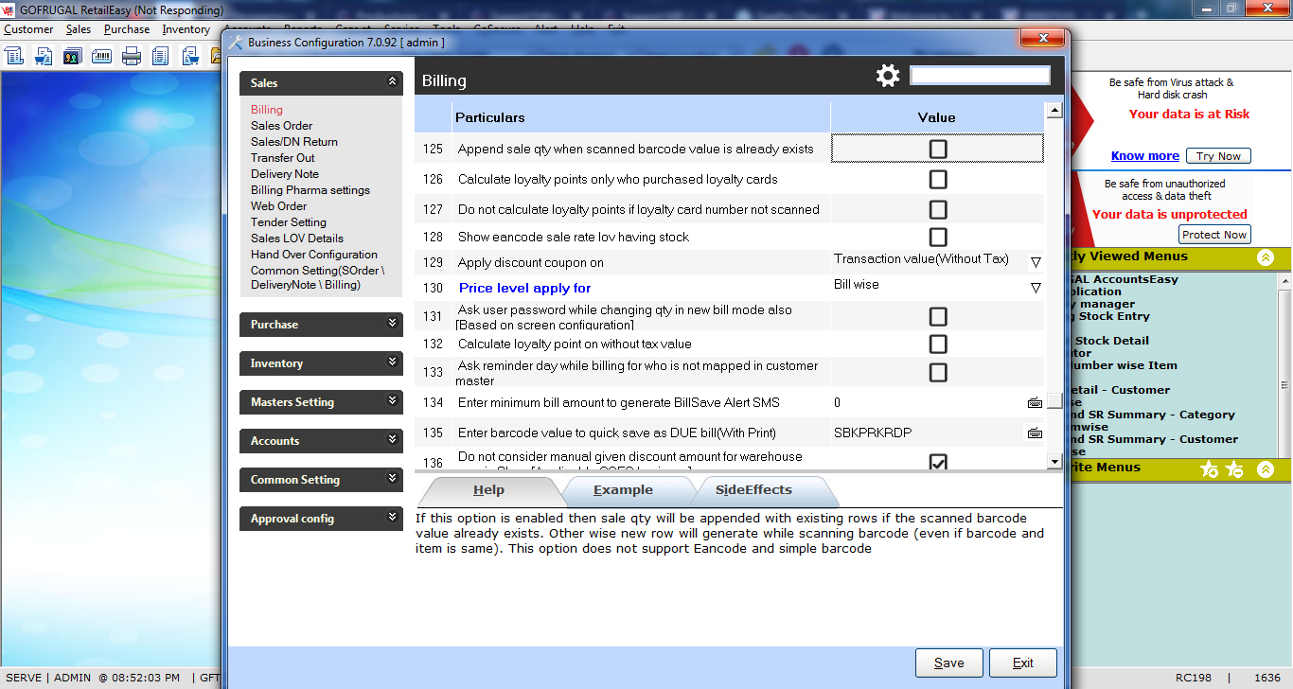Open the customers toolbar icon
This screenshot has width=1293, height=689.
(x=73, y=57)
